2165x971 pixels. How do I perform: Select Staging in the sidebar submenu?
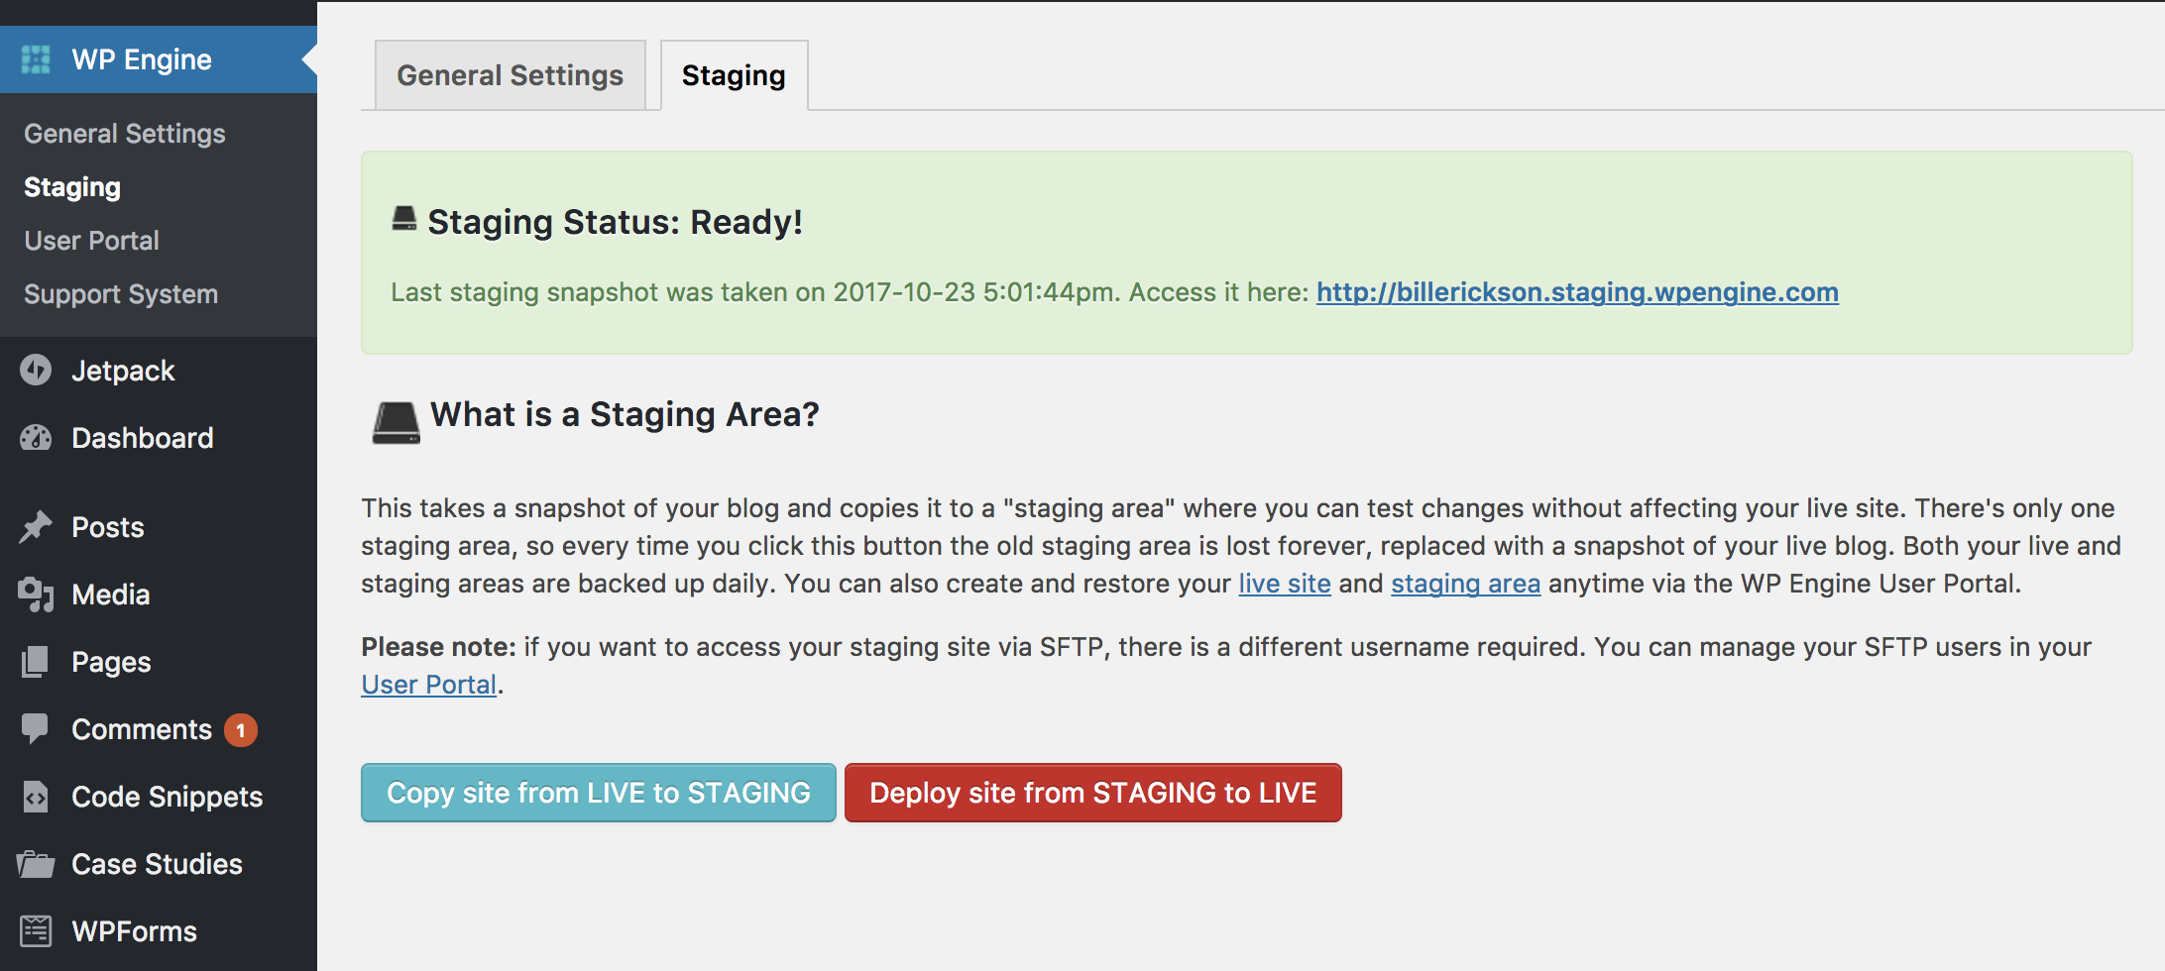72,187
